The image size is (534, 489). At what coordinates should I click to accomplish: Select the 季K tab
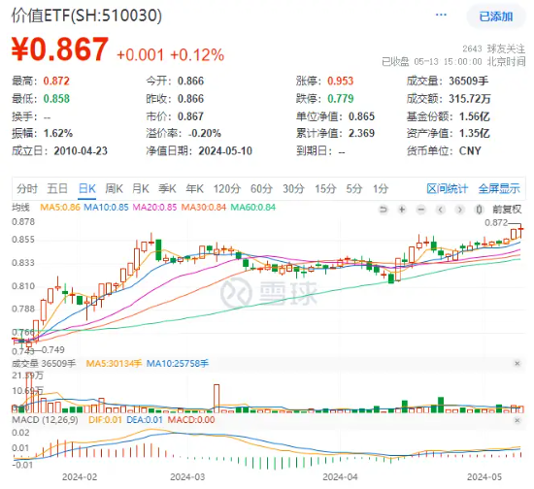(167, 188)
